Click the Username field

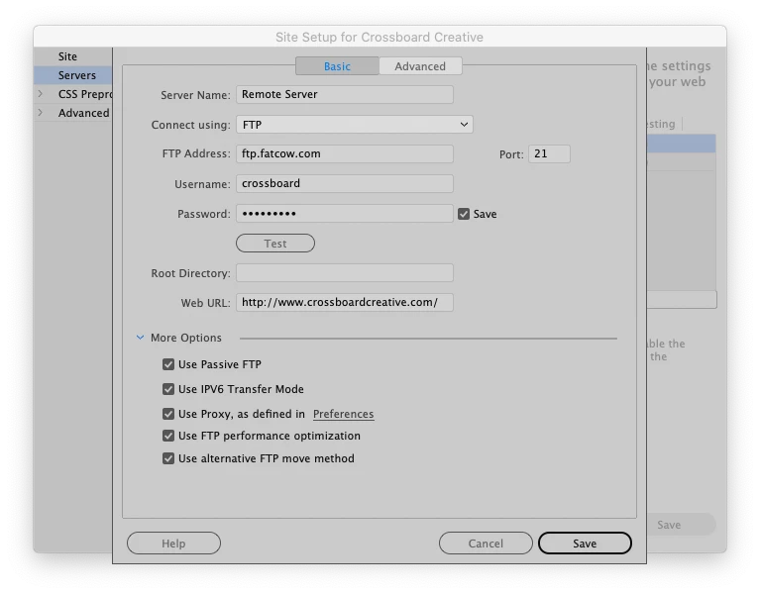click(345, 183)
